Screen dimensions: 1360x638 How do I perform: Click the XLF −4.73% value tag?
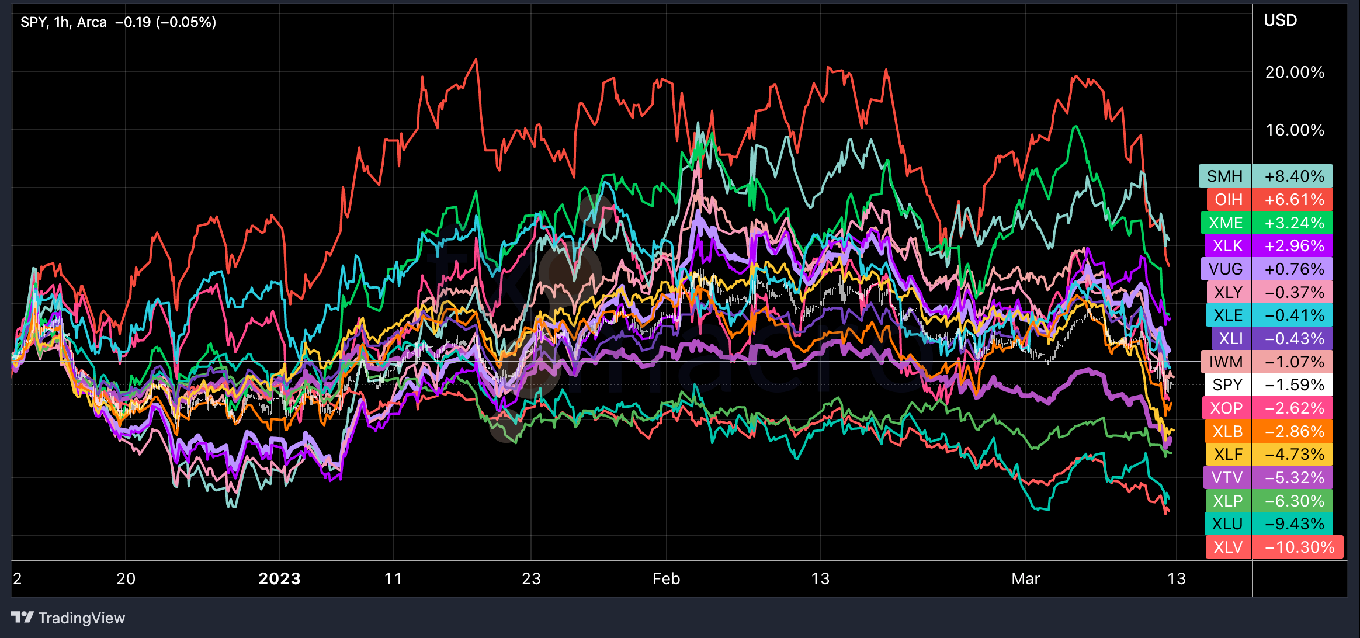point(1292,454)
